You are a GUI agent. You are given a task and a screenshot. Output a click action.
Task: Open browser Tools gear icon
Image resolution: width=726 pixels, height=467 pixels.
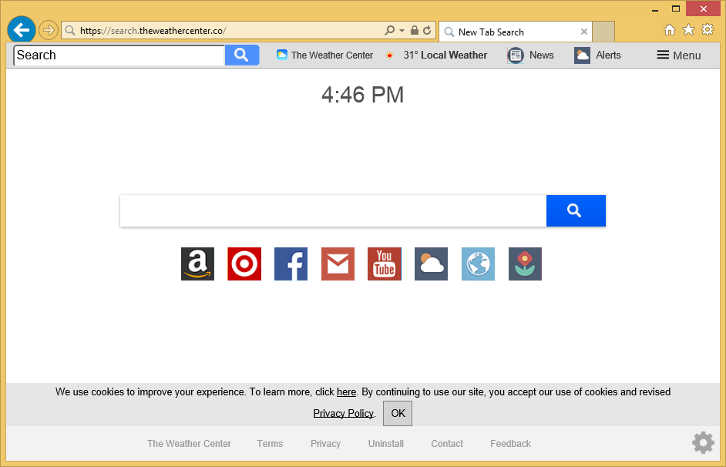[x=708, y=29]
